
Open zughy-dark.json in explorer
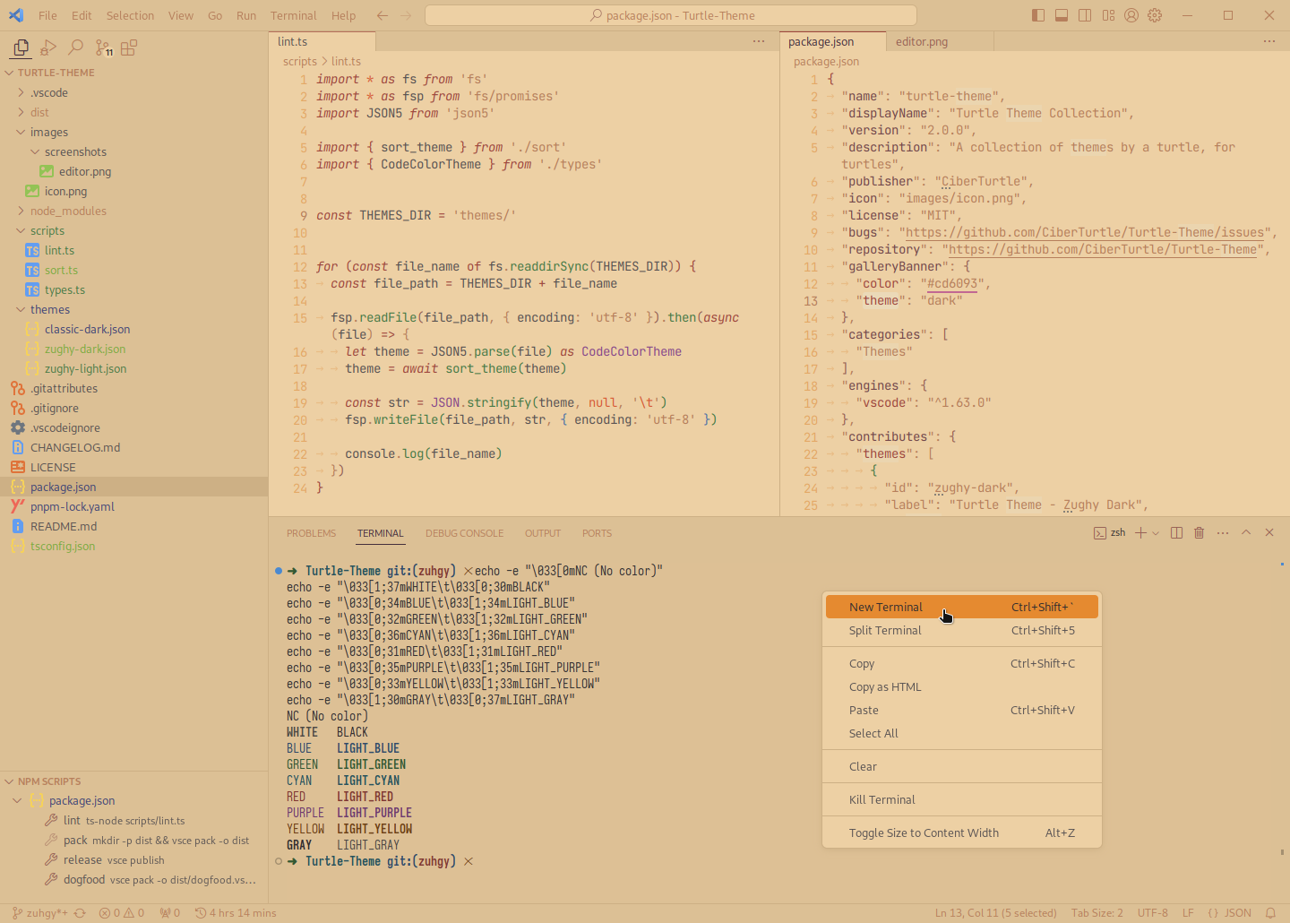coord(134,349)
